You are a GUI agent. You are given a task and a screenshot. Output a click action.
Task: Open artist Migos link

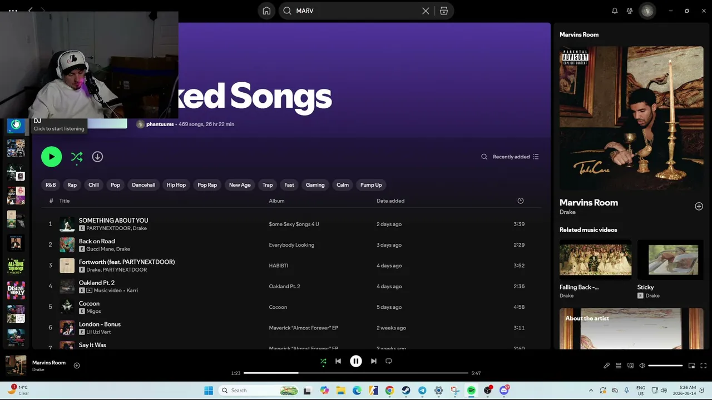[x=93, y=311]
